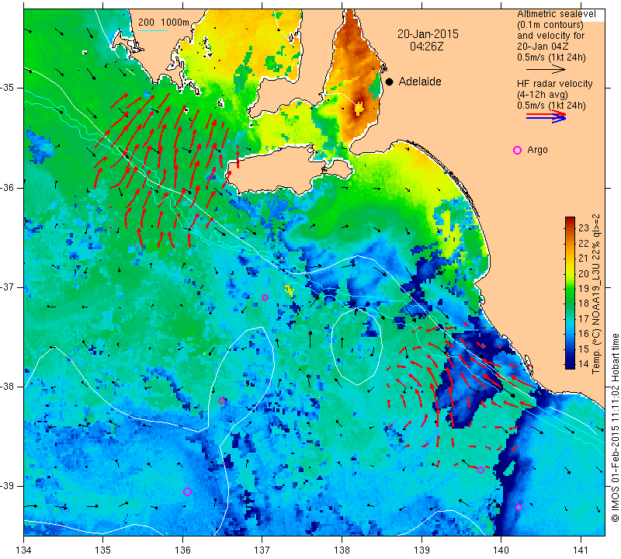Image resolution: width=621 pixels, height=559 pixels.
Task: Click the dark blue bottom of the color bar
Action: 570,365
